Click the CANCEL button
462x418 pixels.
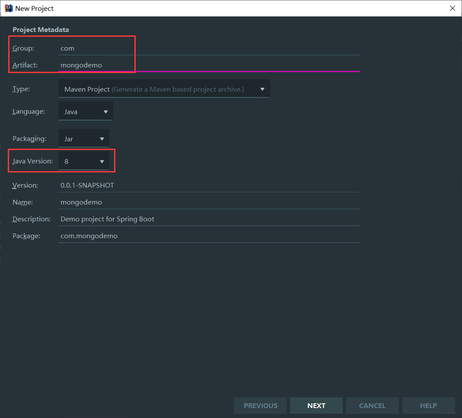click(x=372, y=405)
